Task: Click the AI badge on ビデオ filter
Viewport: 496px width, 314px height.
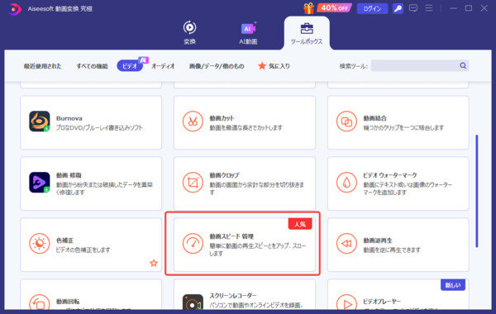Action: (143, 59)
